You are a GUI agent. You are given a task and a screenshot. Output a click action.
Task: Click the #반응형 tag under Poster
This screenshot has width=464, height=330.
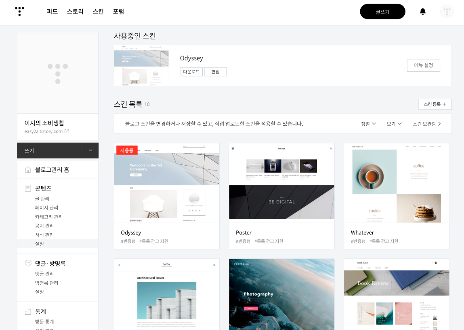pos(243,241)
